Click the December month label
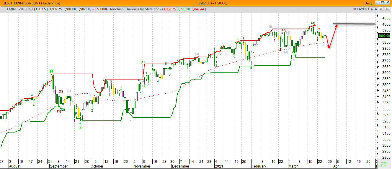 [x=181, y=166]
